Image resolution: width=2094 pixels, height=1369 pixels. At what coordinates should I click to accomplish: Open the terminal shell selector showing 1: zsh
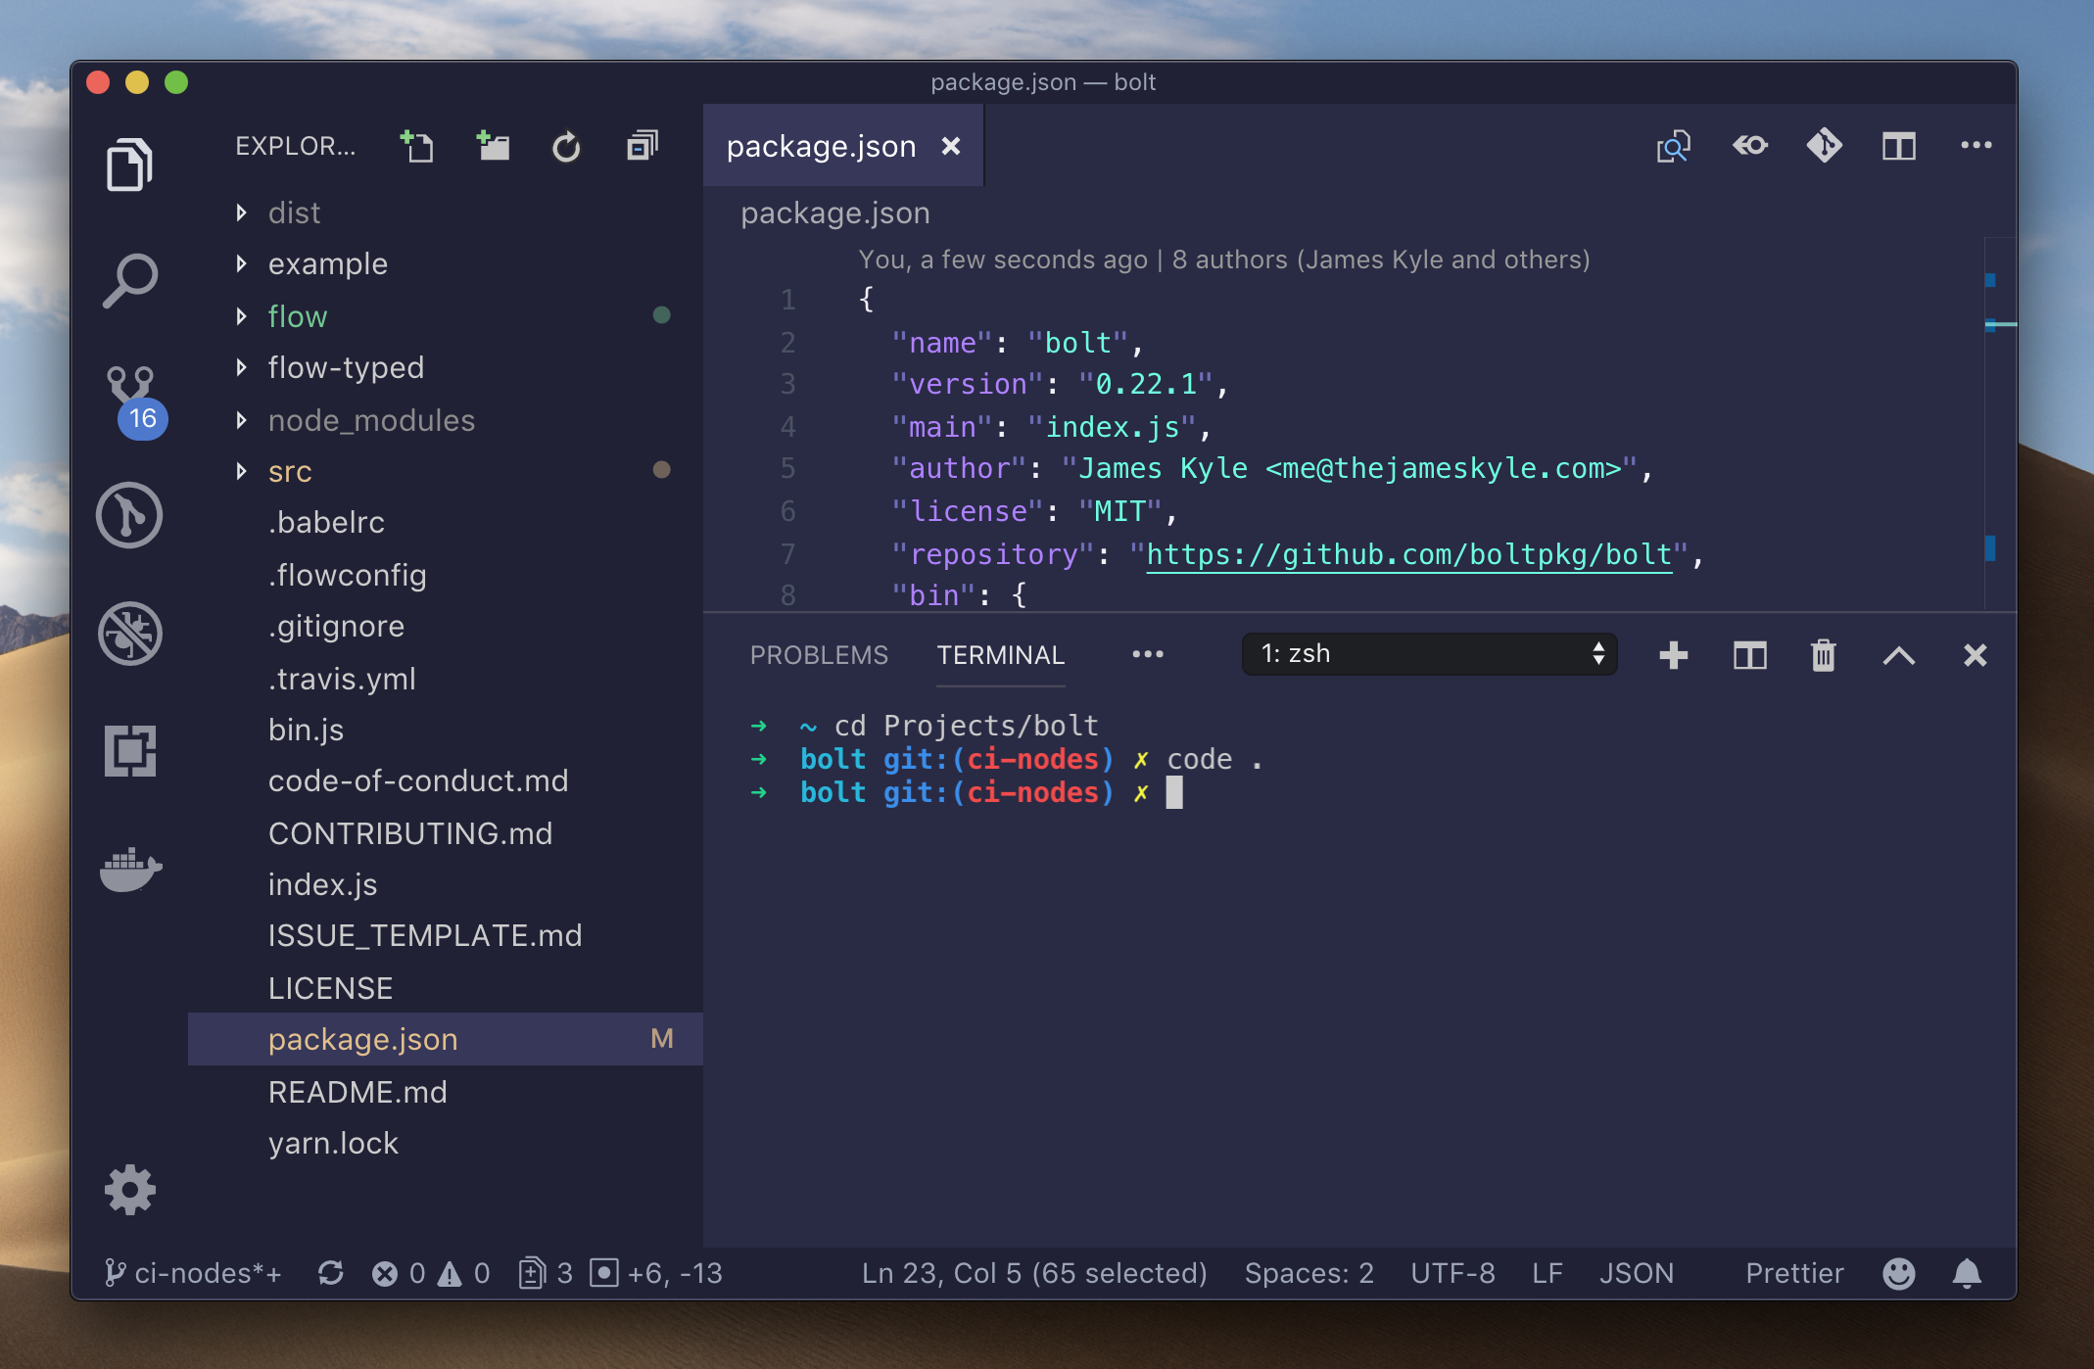(1429, 653)
